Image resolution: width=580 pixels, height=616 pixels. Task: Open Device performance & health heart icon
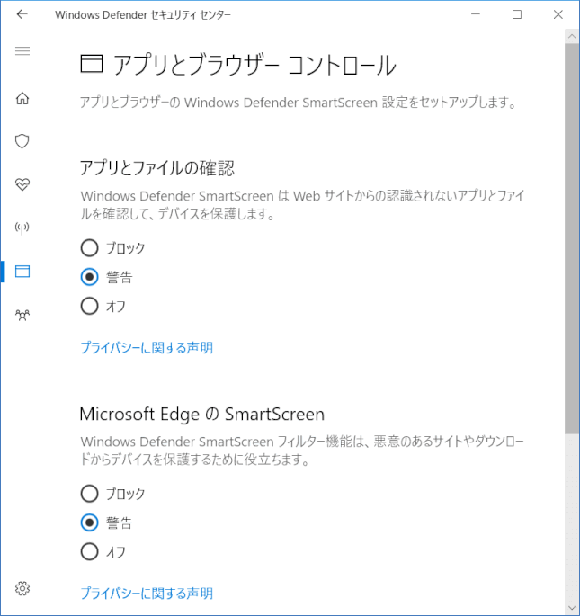click(x=22, y=184)
